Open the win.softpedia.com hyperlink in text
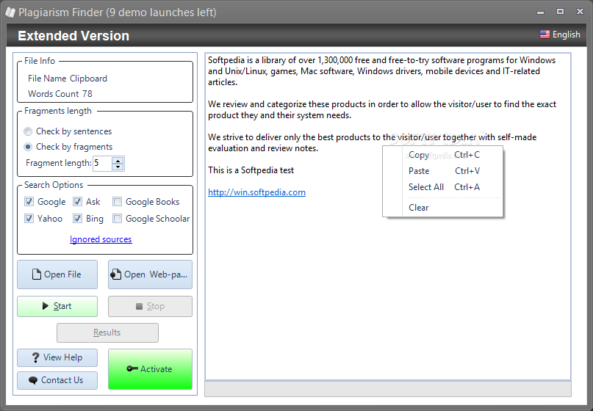The width and height of the screenshot is (593, 411). (256, 192)
